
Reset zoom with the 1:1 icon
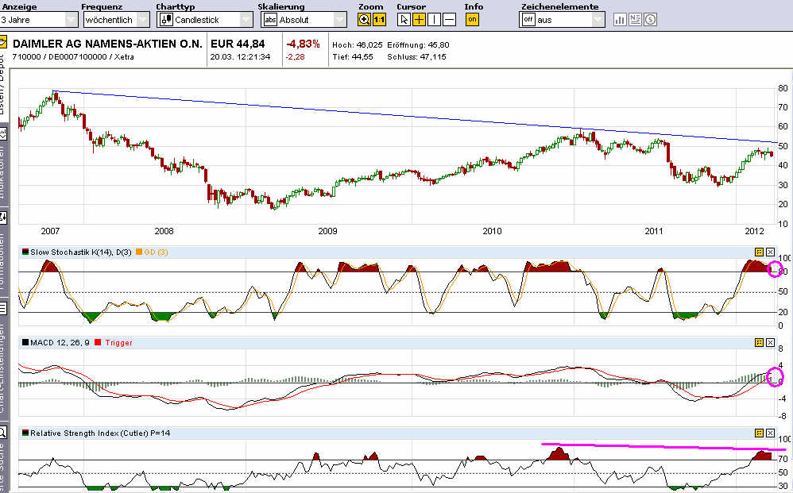379,20
